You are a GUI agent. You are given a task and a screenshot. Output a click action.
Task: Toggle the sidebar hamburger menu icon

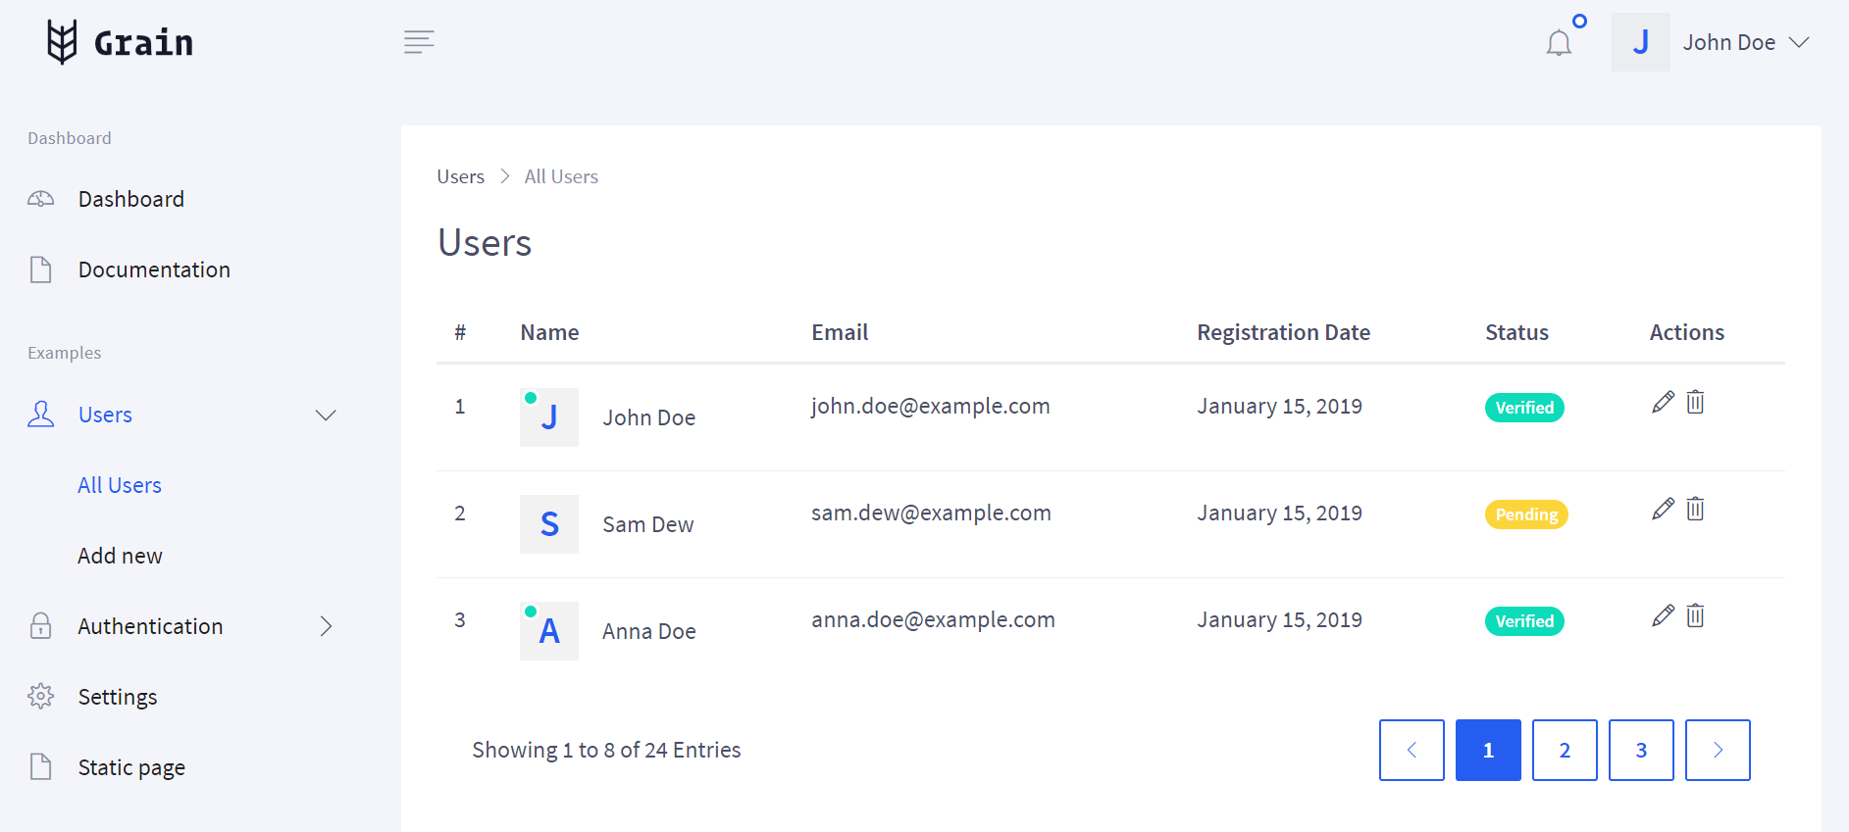[419, 41]
